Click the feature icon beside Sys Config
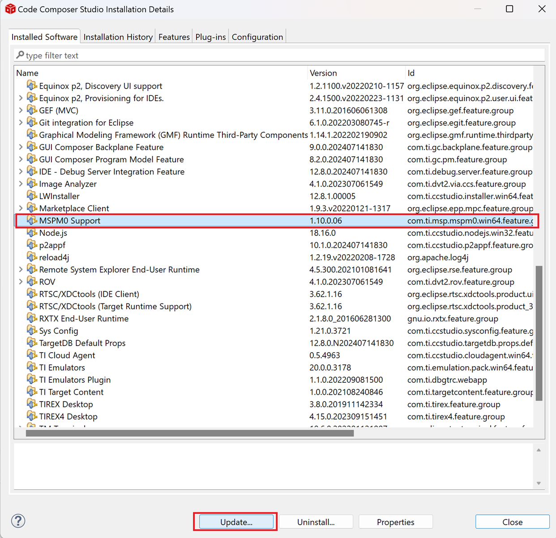 click(x=32, y=331)
